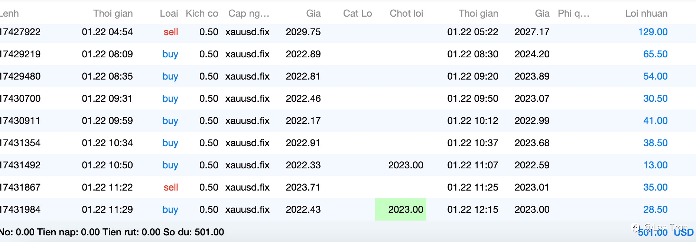This screenshot has width=696, height=242.
Task: Click the Cat Lo column header
Action: point(357,13)
